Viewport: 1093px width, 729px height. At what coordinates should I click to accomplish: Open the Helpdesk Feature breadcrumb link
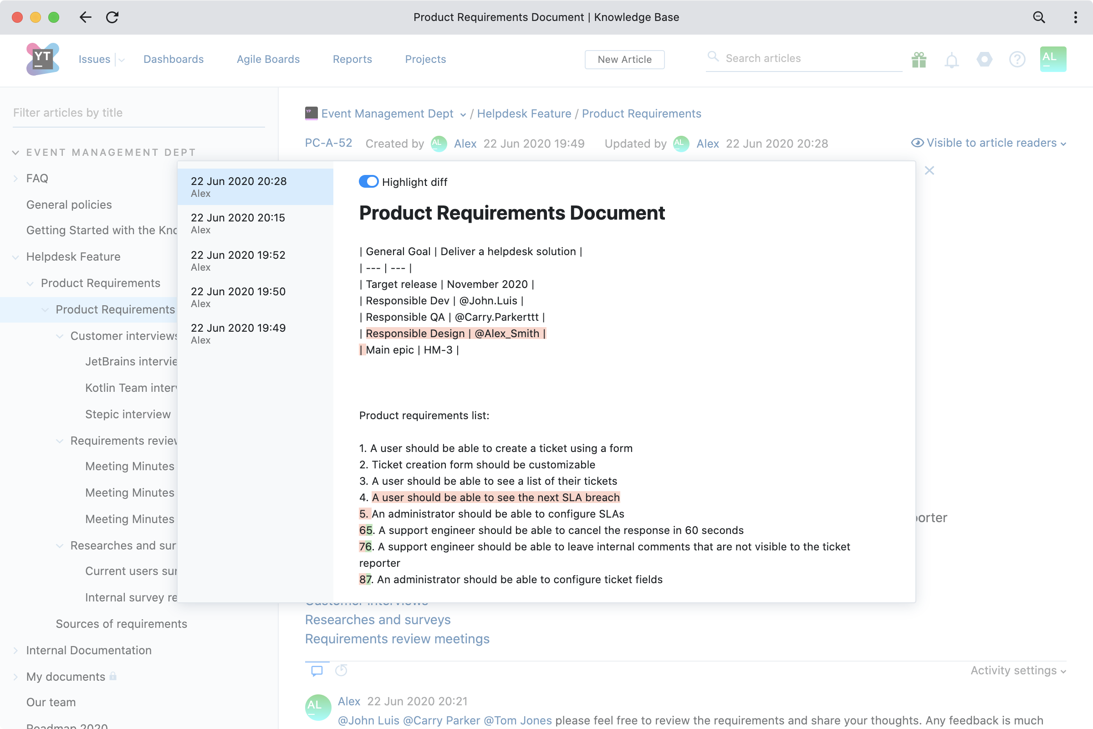pyautogui.click(x=524, y=113)
